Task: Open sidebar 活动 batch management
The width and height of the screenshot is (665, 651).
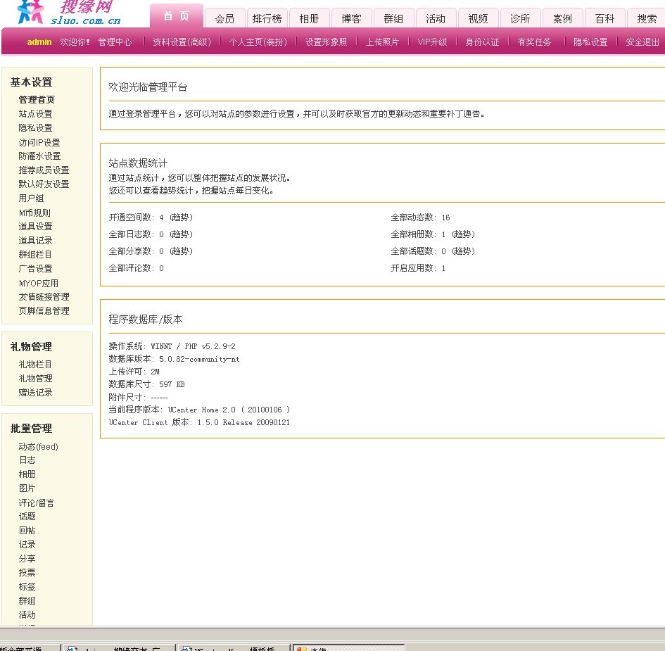Action: click(x=27, y=615)
